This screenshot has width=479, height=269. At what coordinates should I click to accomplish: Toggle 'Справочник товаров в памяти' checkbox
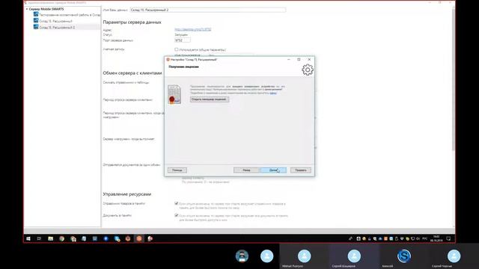click(x=177, y=203)
